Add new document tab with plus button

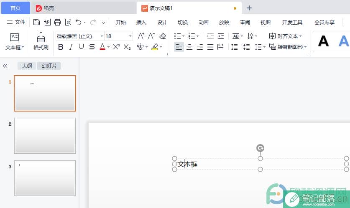(x=249, y=8)
